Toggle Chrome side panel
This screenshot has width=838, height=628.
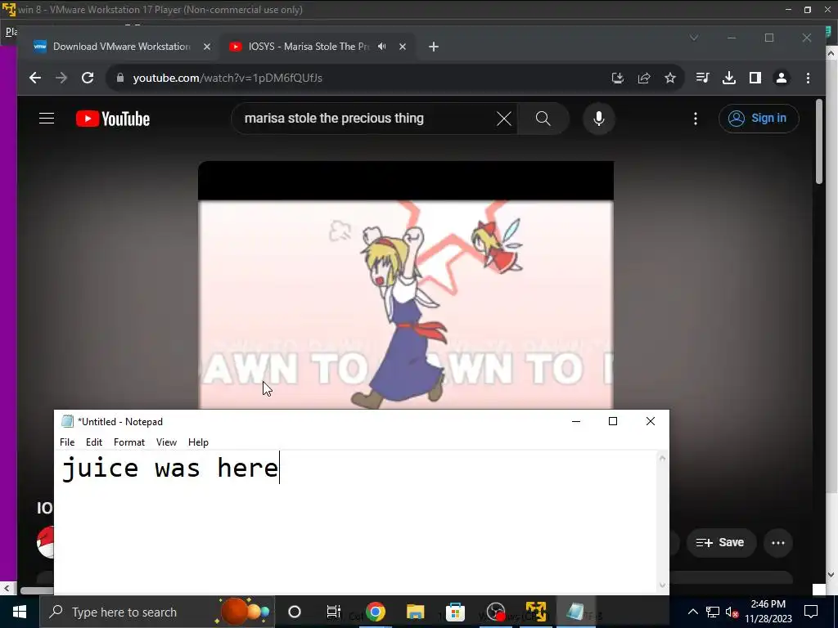[x=755, y=78]
